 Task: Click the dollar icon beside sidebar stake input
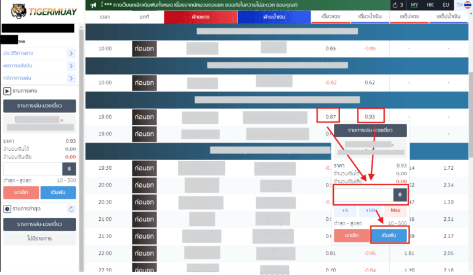point(69,169)
